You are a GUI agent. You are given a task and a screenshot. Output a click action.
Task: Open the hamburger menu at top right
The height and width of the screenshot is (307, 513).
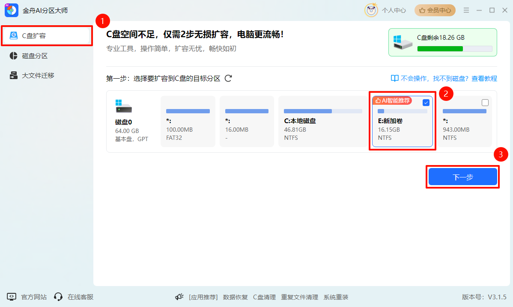466,10
